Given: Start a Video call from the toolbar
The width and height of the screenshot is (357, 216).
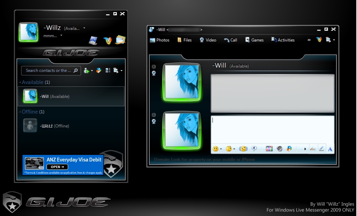Looking at the screenshot, I should point(208,40).
